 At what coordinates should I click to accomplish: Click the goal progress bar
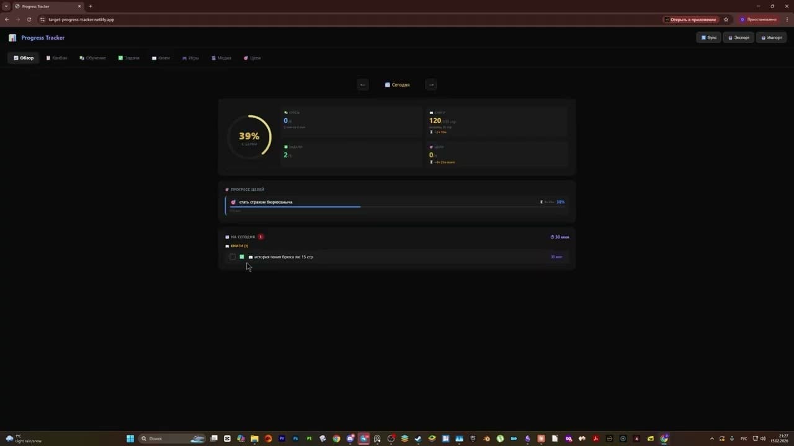coord(310,207)
